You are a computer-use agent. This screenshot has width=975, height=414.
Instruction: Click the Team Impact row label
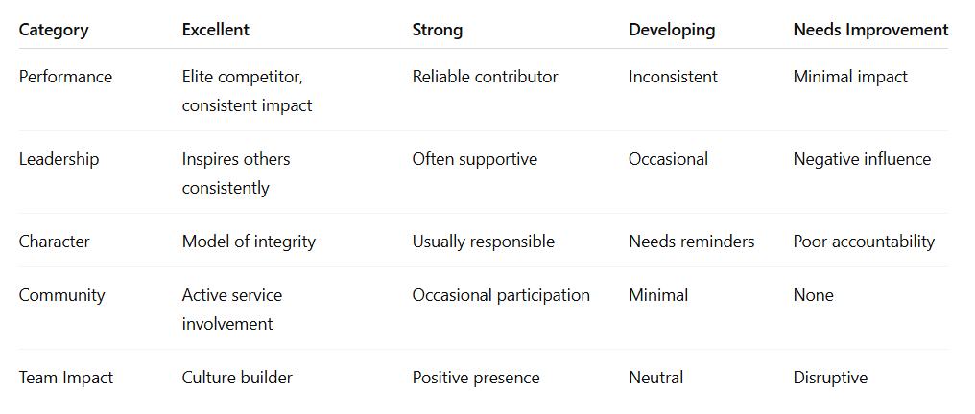[x=65, y=378]
